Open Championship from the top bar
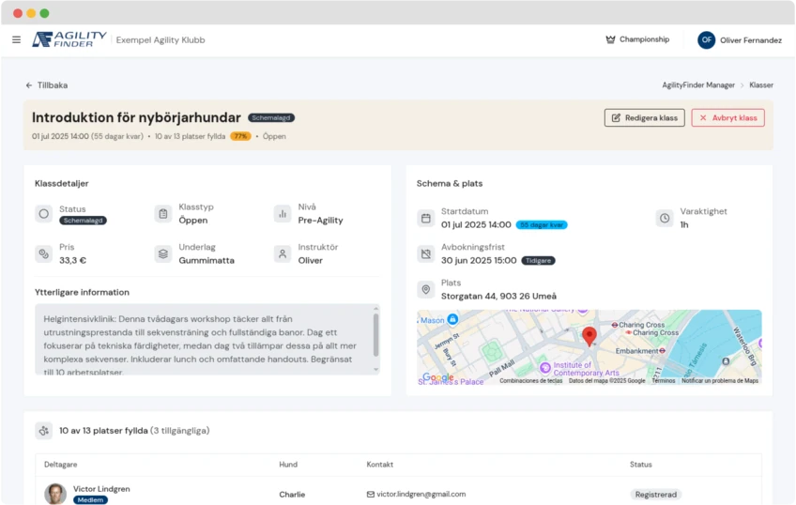This screenshot has height=505, width=796. (x=637, y=39)
